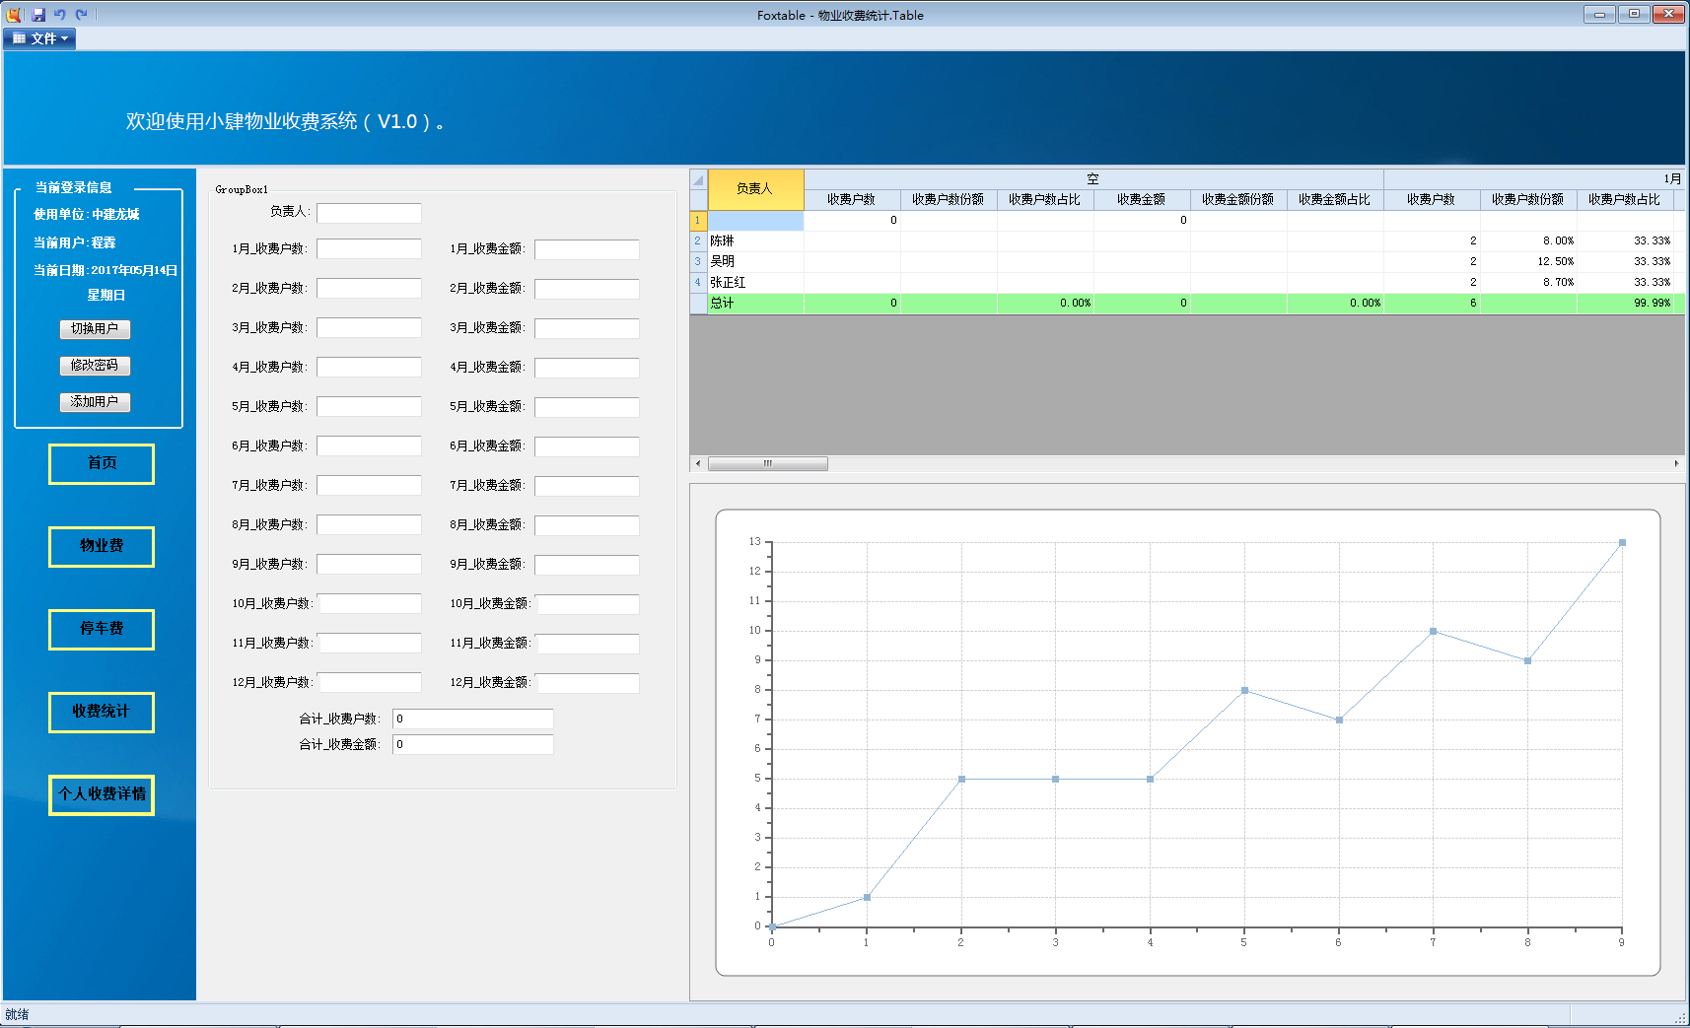1690x1028 pixels.
Task: Click the chart point at x=5
Action: [1244, 691]
